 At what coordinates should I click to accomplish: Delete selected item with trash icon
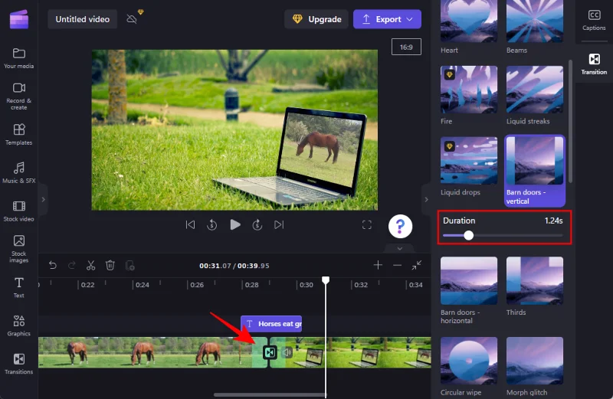110,266
